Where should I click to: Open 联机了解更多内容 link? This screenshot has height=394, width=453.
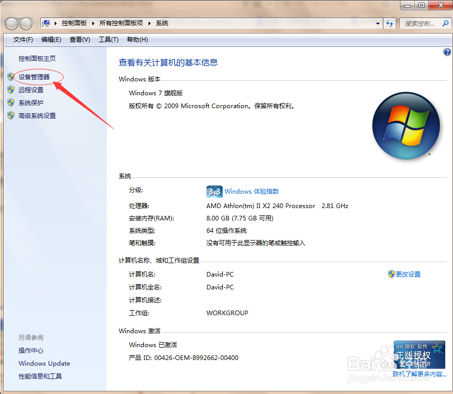coord(420,374)
